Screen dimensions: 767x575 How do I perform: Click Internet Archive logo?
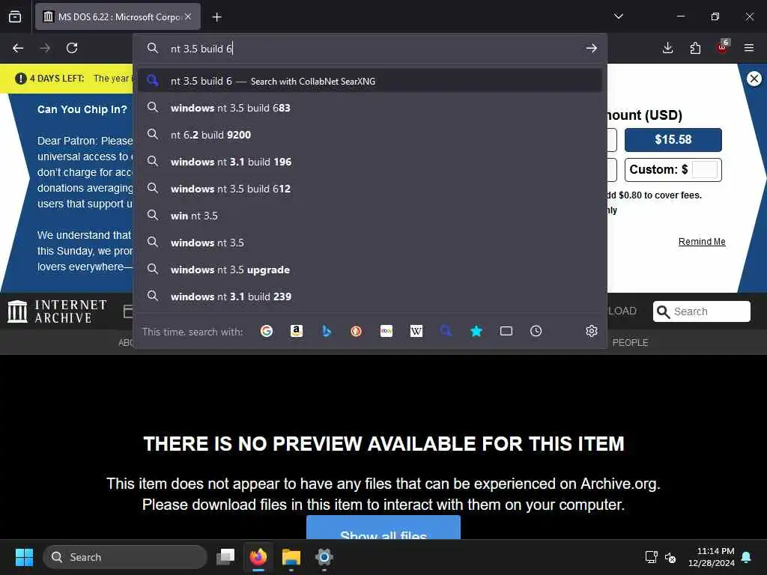click(57, 311)
